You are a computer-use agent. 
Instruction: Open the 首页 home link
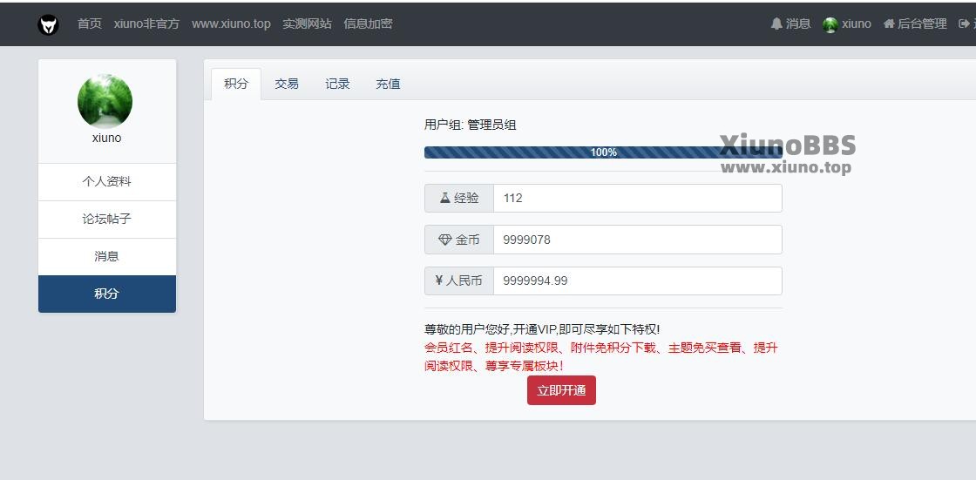[89, 24]
